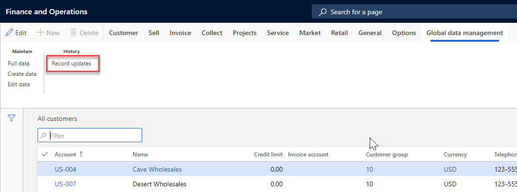Click USD currency link in Cave Wholesales row
The height and width of the screenshot is (192, 517).
[450, 169]
